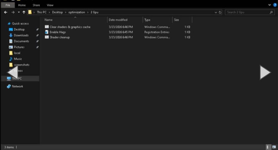Go back with the left arrow
278x150 pixels.
(6, 12)
